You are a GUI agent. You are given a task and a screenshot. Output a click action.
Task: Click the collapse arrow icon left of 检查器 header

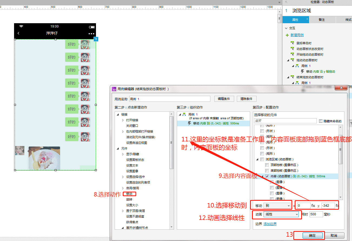coord(286,2)
